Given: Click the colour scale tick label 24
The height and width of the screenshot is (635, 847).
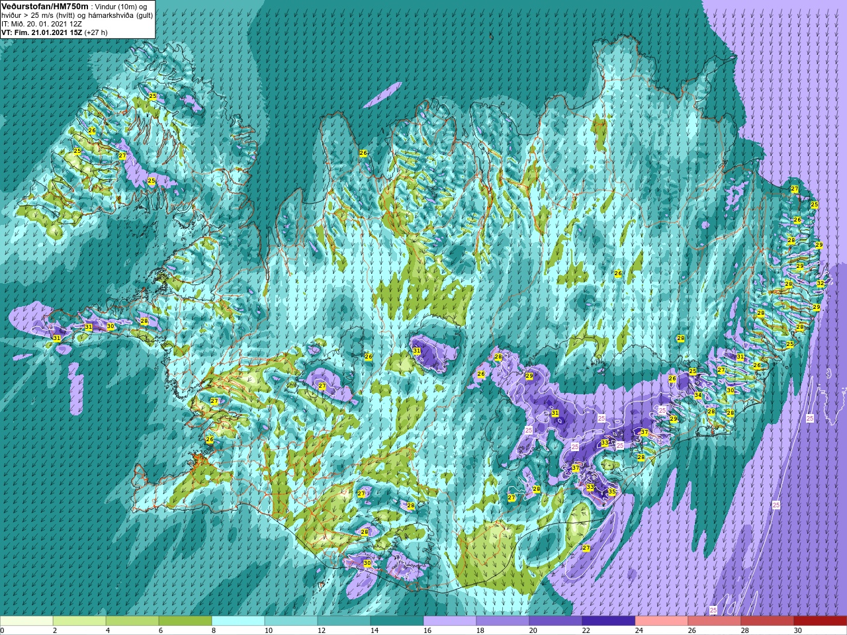Looking at the screenshot, I should (639, 630).
